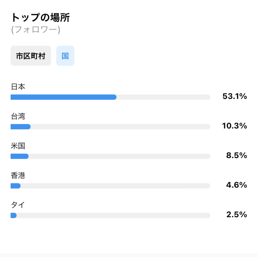Select the 香港 country label
Viewport: 258px width, 262px height.
(18, 176)
